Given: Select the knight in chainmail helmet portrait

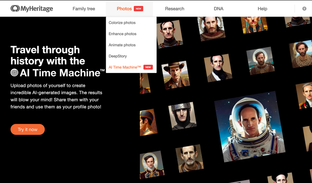Looking at the screenshot, I should (x=182, y=116).
